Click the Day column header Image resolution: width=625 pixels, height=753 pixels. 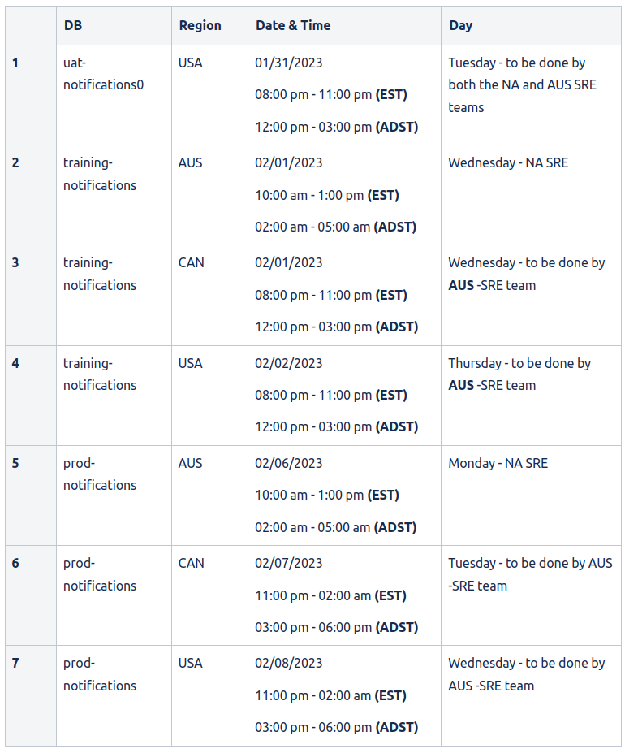click(x=461, y=25)
